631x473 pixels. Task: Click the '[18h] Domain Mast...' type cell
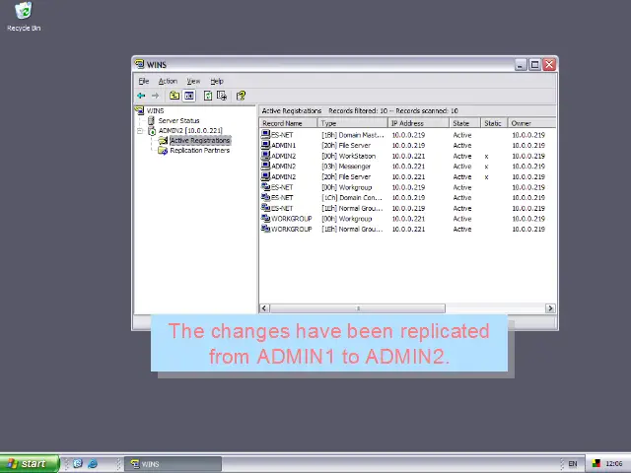click(x=353, y=135)
